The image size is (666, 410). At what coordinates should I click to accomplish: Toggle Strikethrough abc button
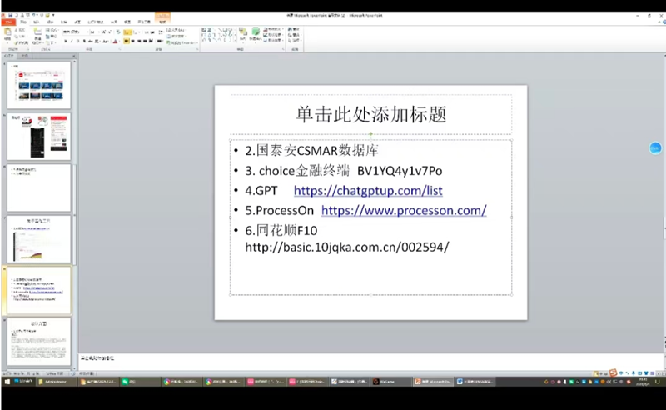90,42
